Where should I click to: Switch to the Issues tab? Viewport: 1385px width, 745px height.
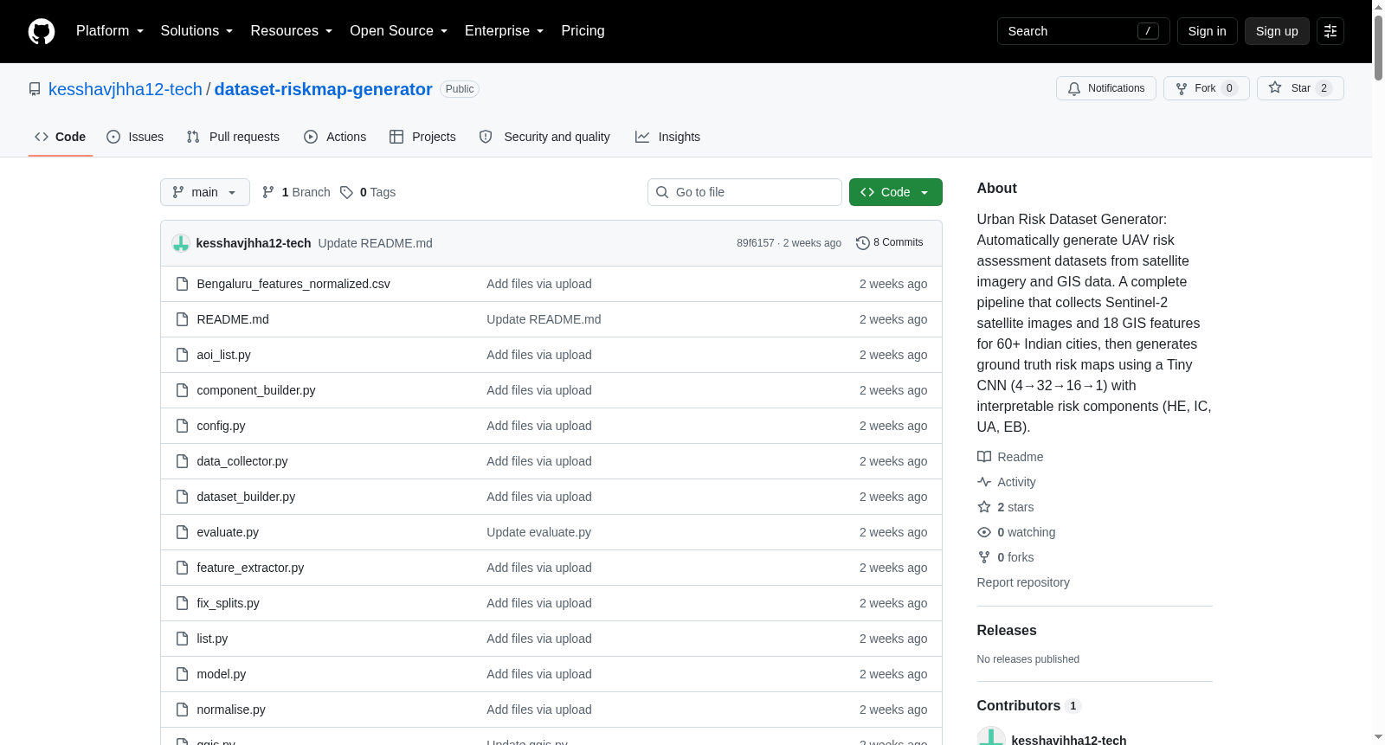[135, 137]
